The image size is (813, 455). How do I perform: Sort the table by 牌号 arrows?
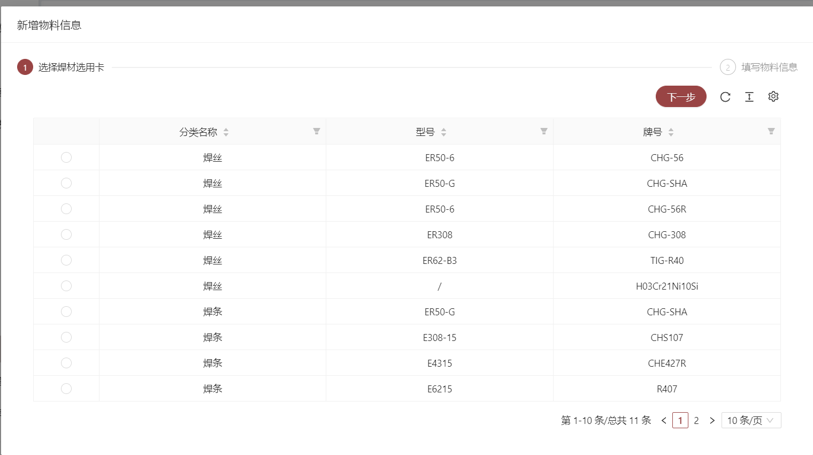pos(671,132)
